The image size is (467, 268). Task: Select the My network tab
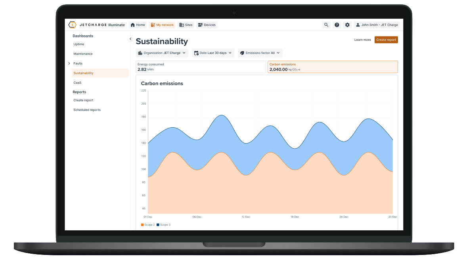tap(162, 25)
